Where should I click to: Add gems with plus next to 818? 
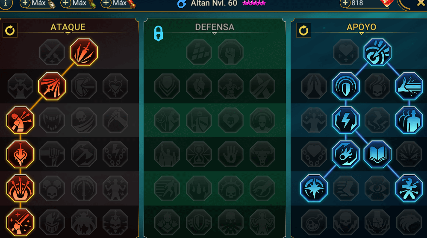[345, 3]
